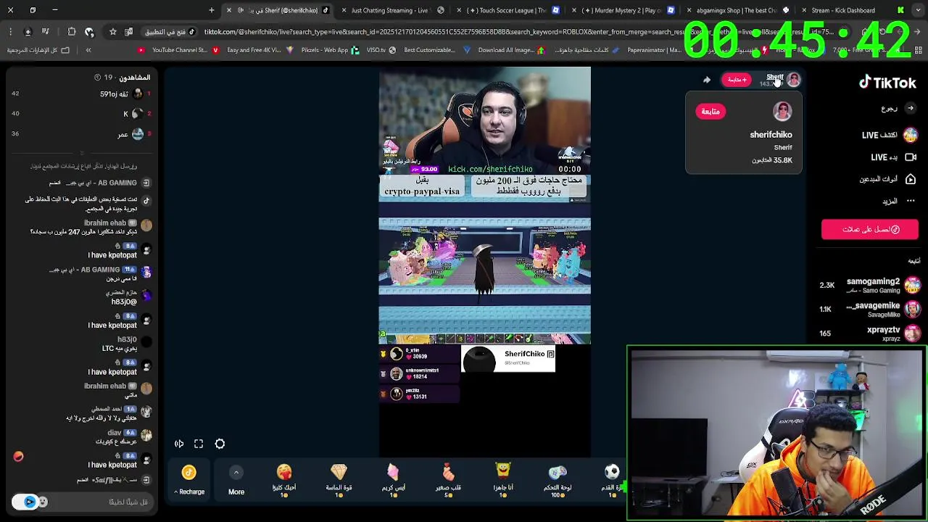Send the 'لوحة التحكم' controller gift
This screenshot has width=928, height=522.
(557, 480)
